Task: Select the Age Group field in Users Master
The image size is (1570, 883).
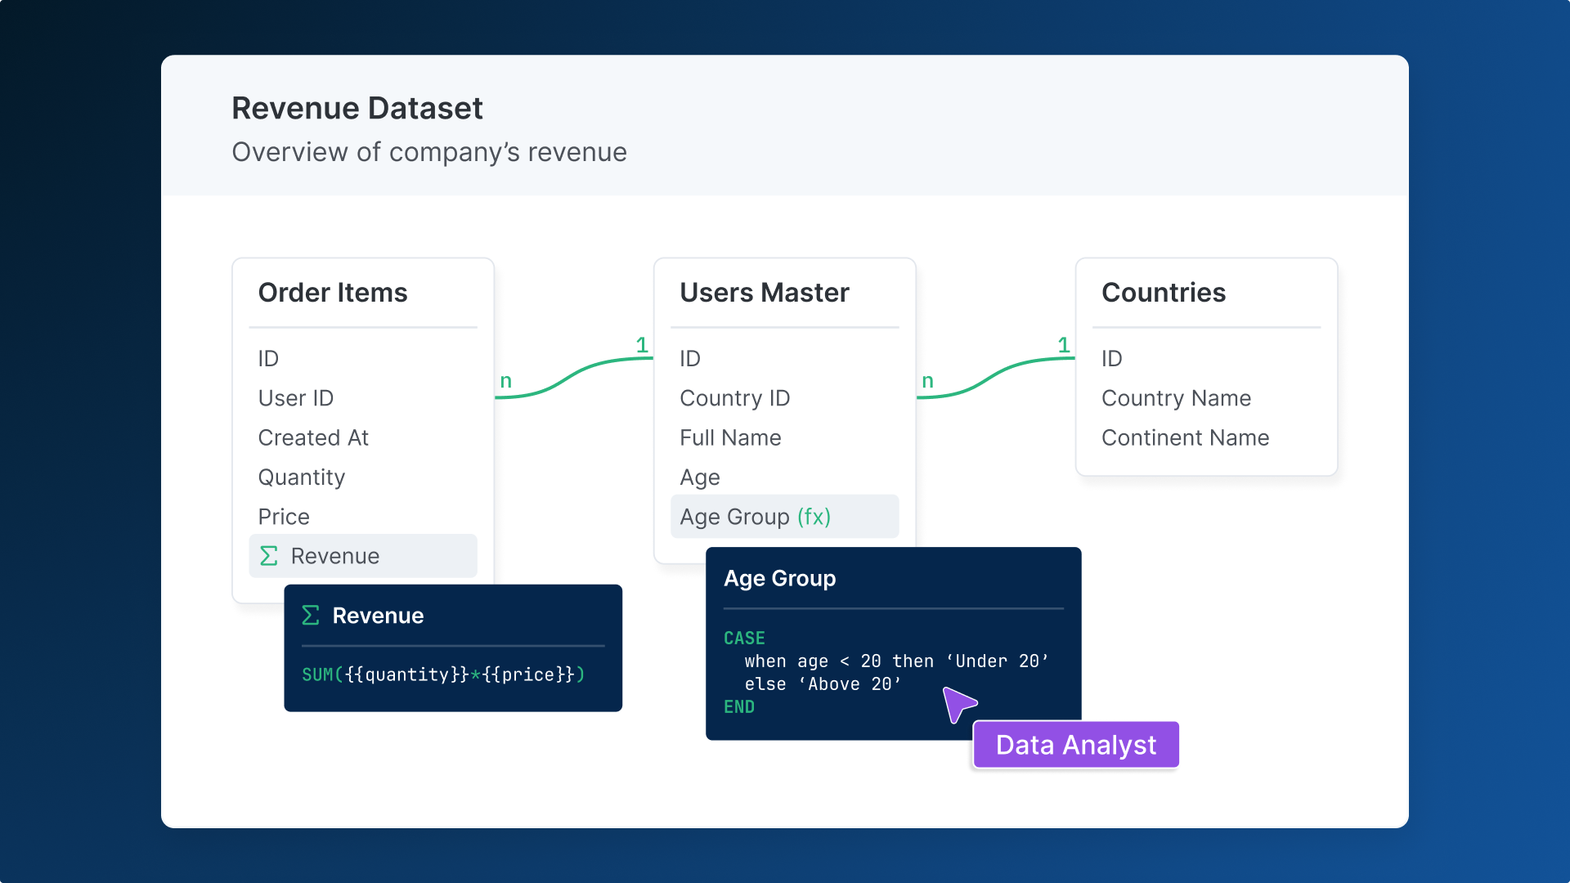Action: (784, 517)
